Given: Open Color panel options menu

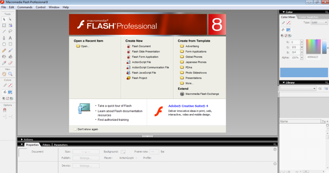Looking at the screenshot, I should coord(326,12).
